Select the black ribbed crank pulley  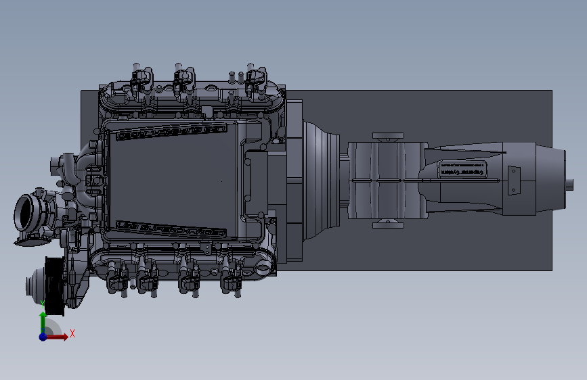(55, 286)
